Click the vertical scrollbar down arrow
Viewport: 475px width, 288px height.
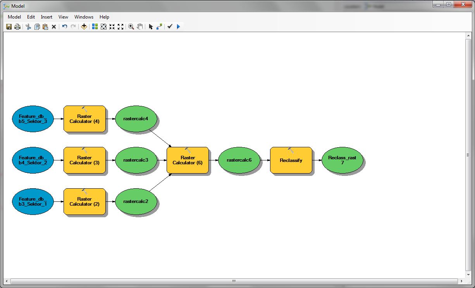468,274
